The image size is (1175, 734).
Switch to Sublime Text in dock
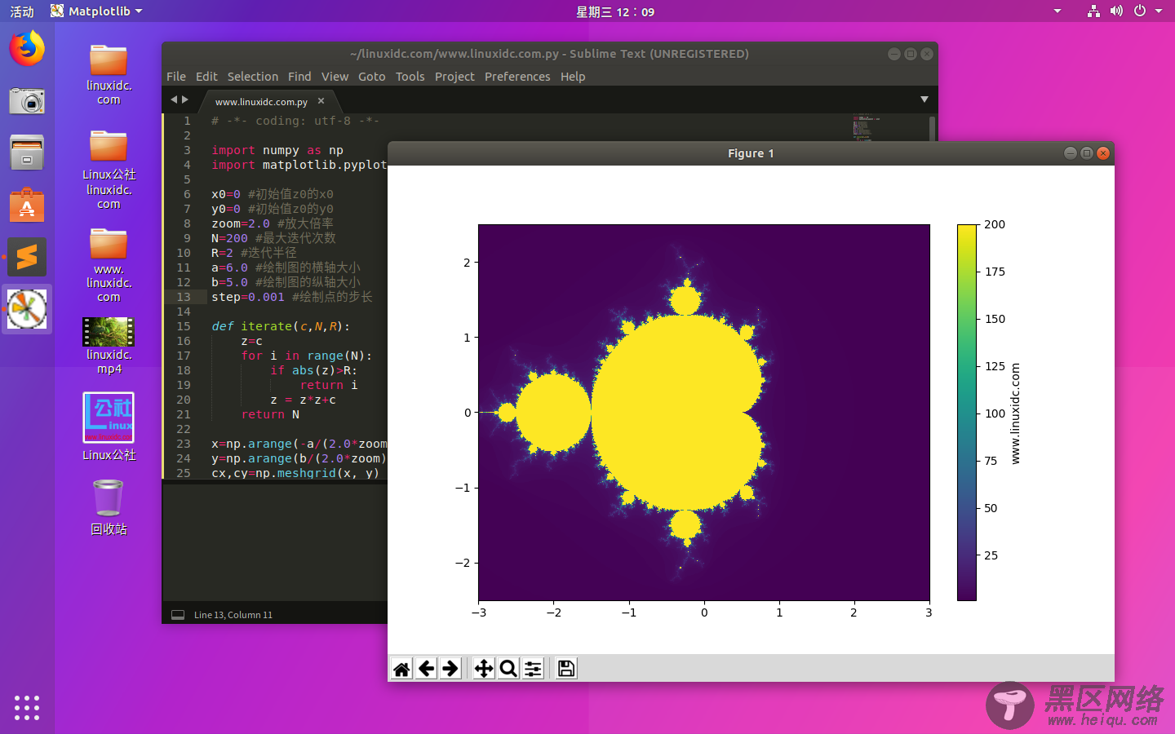click(27, 257)
